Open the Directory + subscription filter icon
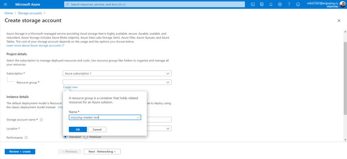The image size is (347, 159). (262, 4)
